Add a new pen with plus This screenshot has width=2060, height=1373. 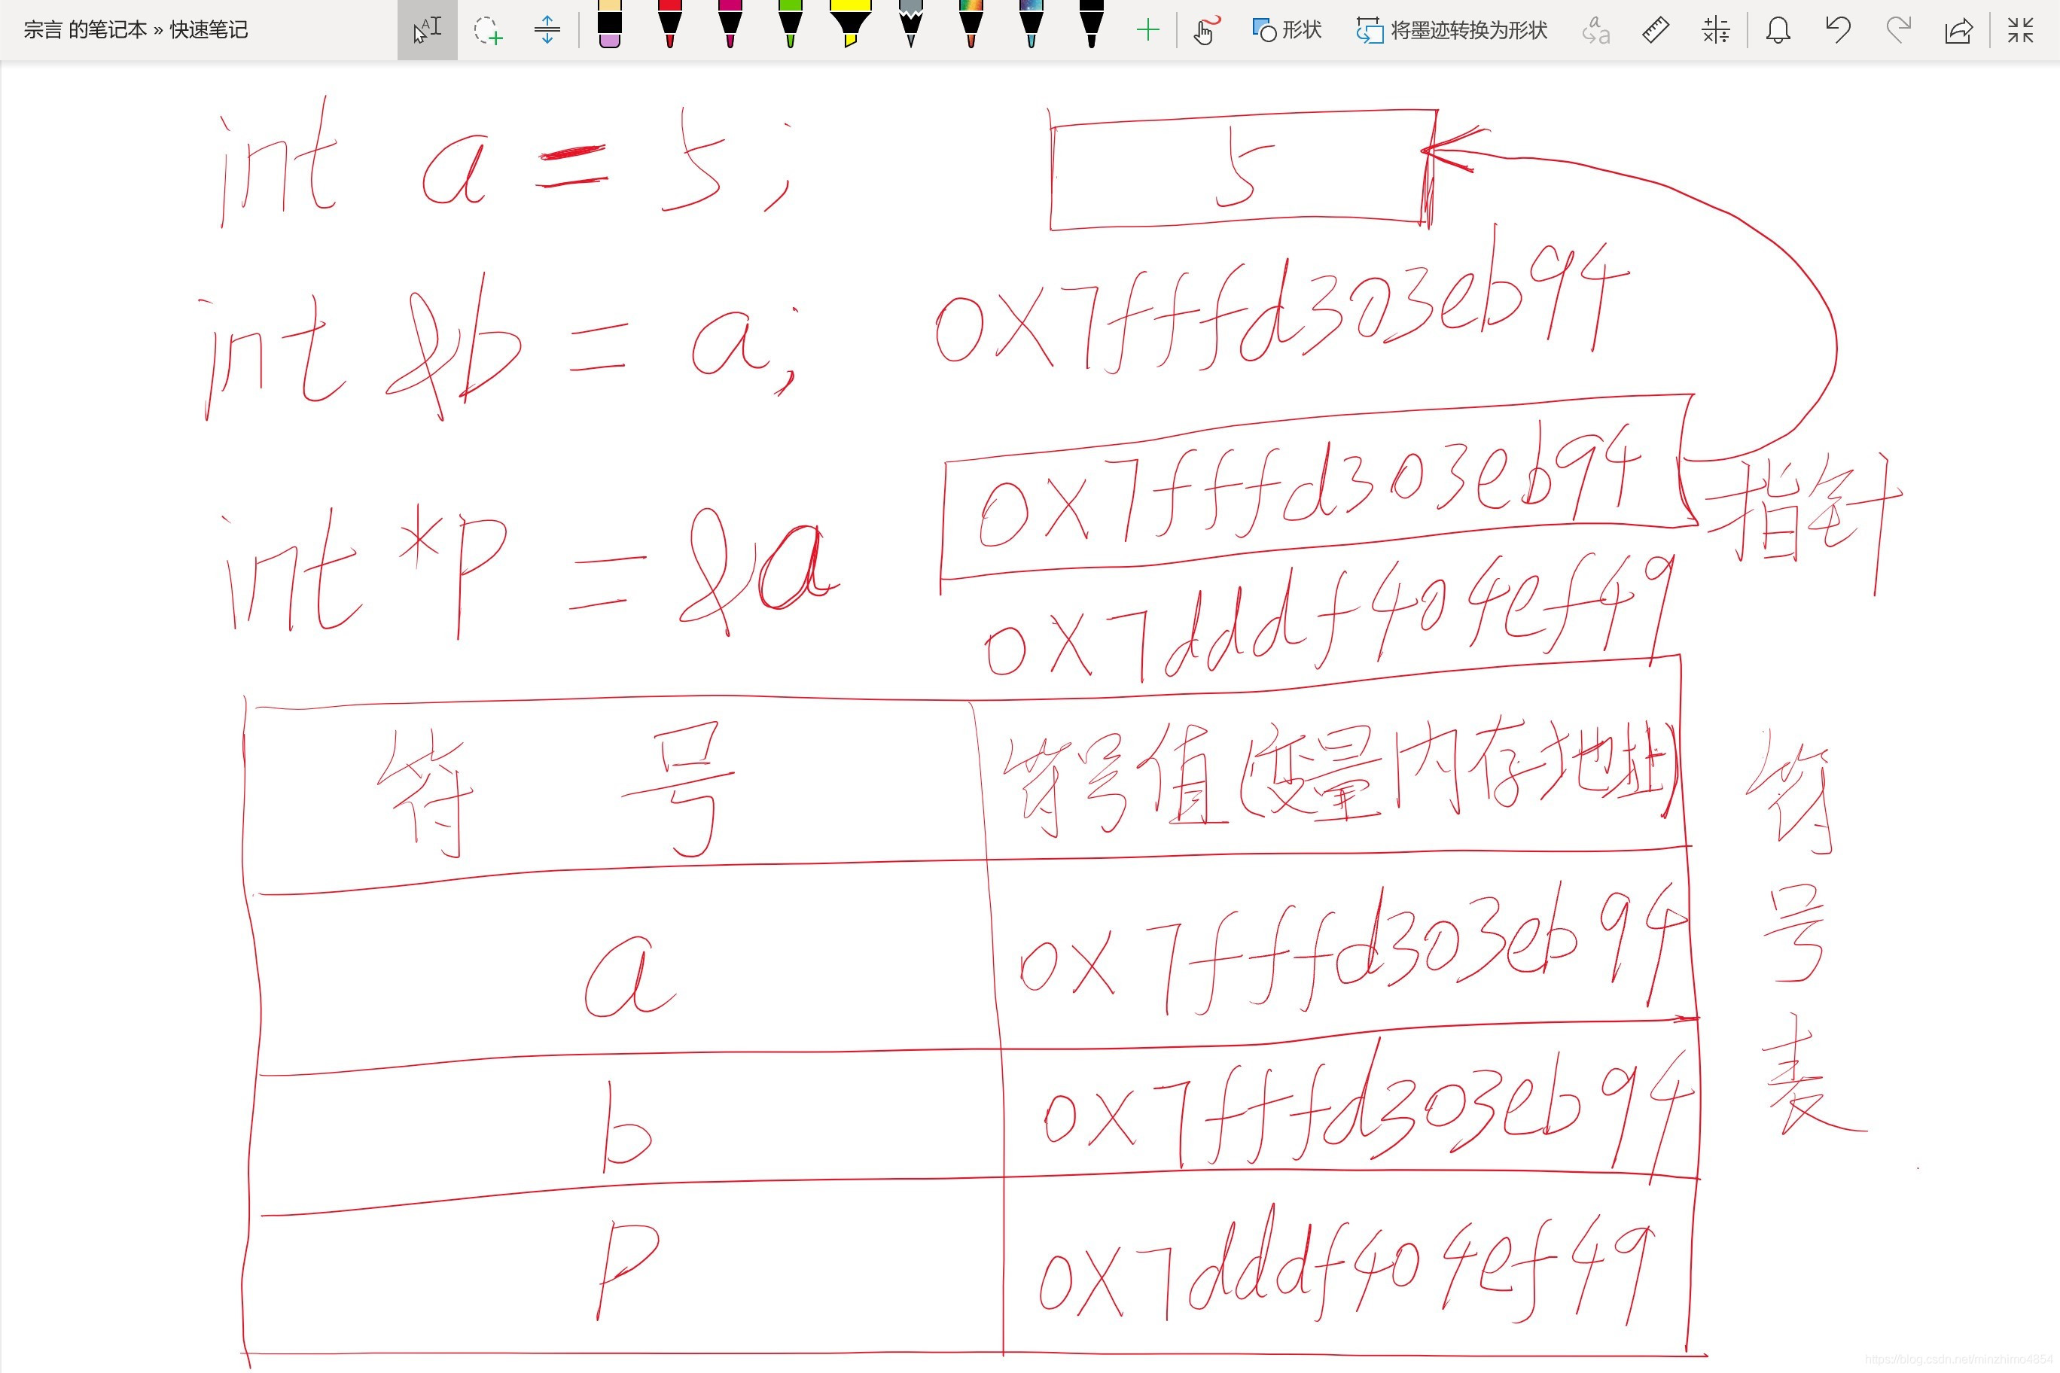pos(1147,31)
